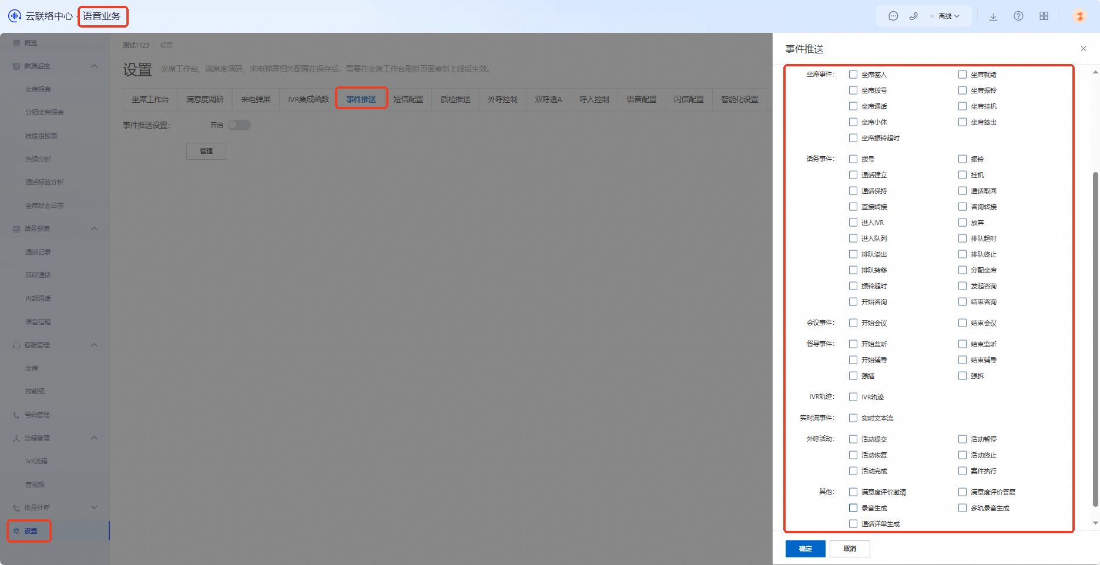Viewport: 1100px width, 565px height.
Task: Tick the 通话建立 checkbox
Action: coord(853,175)
